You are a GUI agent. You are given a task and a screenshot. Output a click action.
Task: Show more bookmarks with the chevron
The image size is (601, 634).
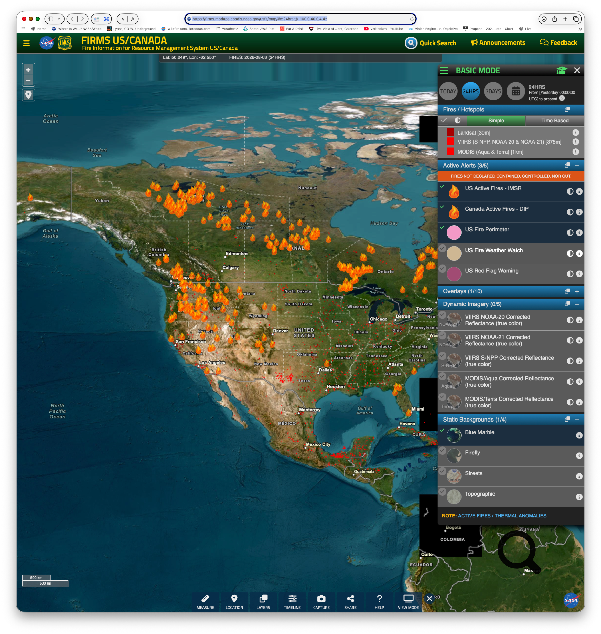point(580,29)
